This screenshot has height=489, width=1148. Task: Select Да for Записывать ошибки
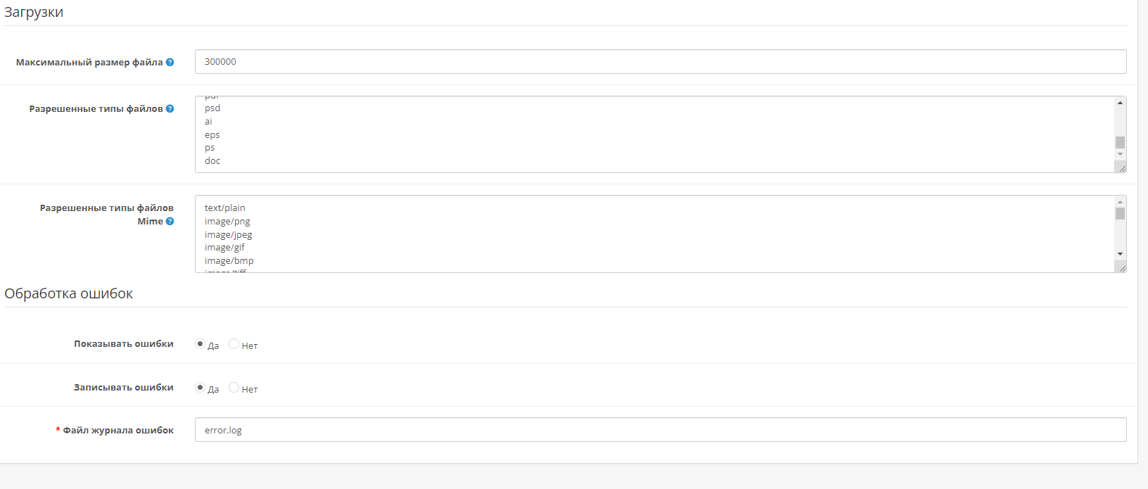click(x=200, y=388)
